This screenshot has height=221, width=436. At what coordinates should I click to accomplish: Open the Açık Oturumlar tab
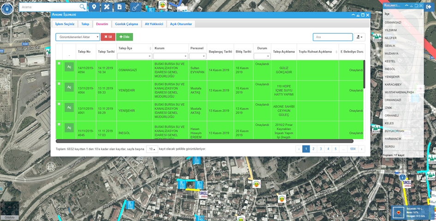pyautogui.click(x=181, y=24)
